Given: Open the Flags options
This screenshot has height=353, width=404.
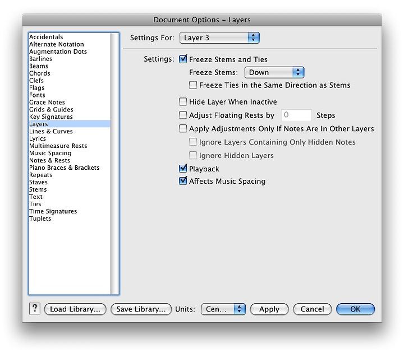Looking at the screenshot, I should point(70,88).
